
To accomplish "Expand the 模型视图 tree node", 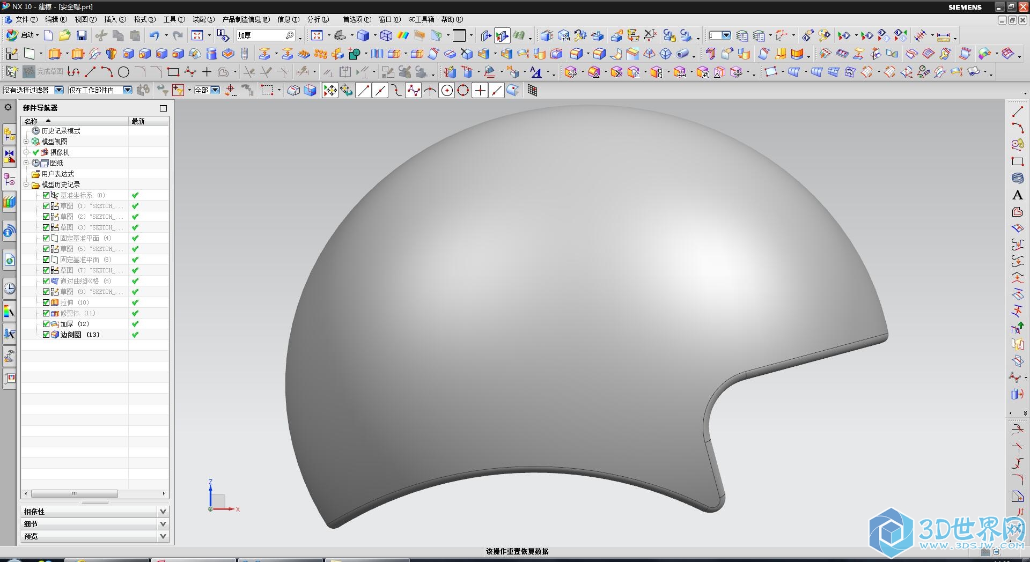I will pyautogui.click(x=26, y=142).
